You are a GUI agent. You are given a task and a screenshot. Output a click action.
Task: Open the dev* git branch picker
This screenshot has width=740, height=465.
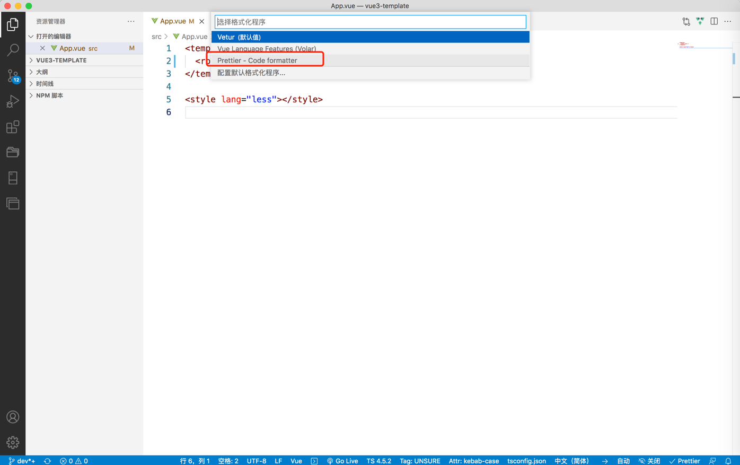point(22,461)
